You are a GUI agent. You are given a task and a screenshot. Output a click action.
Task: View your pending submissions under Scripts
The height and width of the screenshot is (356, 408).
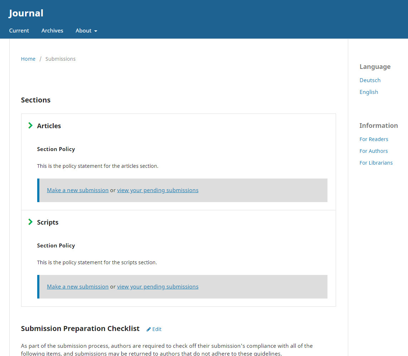(x=158, y=287)
